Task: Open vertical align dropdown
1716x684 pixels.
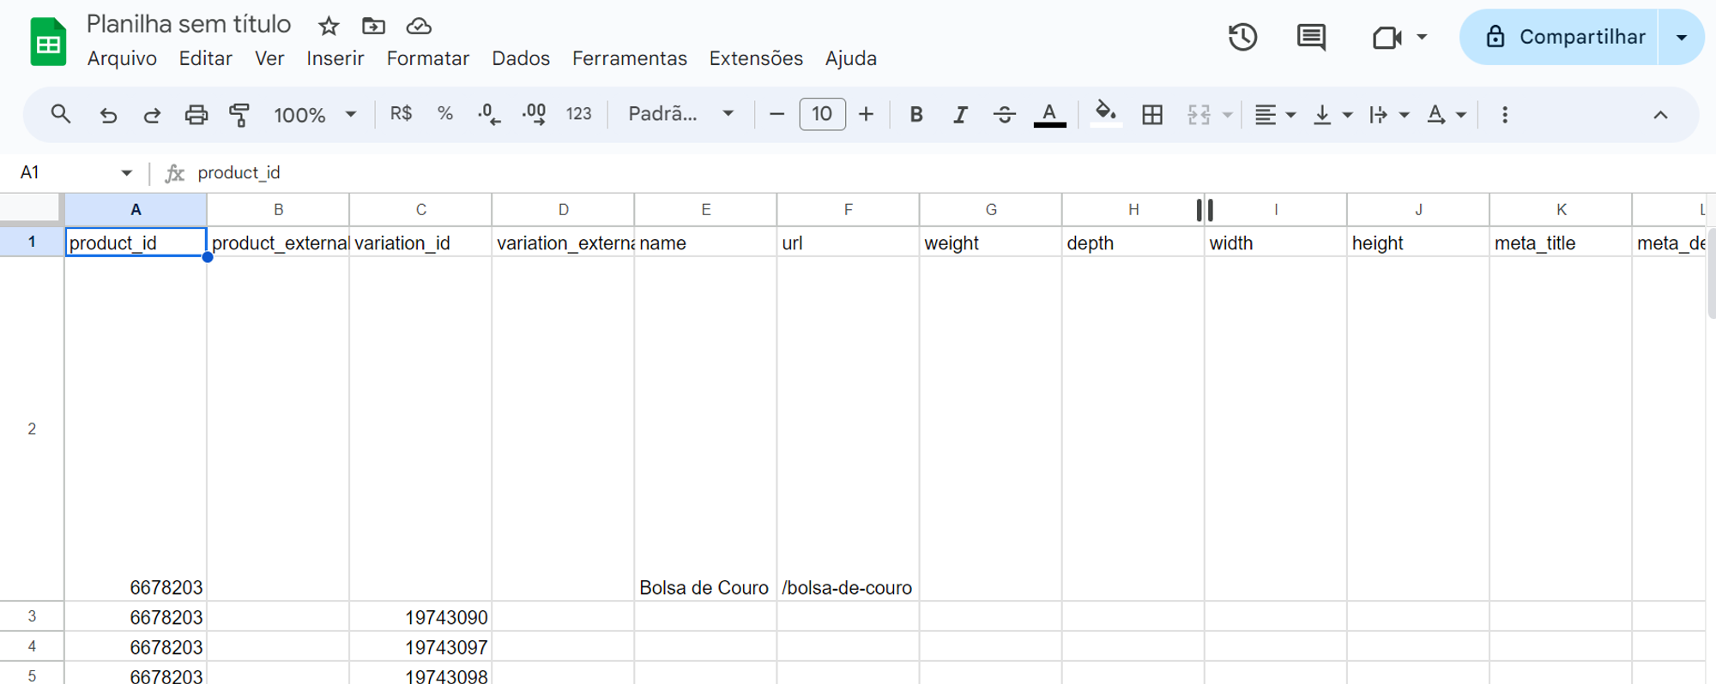Action: 1332,114
